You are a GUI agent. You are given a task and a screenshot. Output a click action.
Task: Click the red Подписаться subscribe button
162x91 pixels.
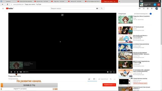(x=109, y=85)
